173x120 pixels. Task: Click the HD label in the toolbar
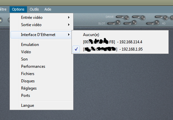[x=164, y=23]
